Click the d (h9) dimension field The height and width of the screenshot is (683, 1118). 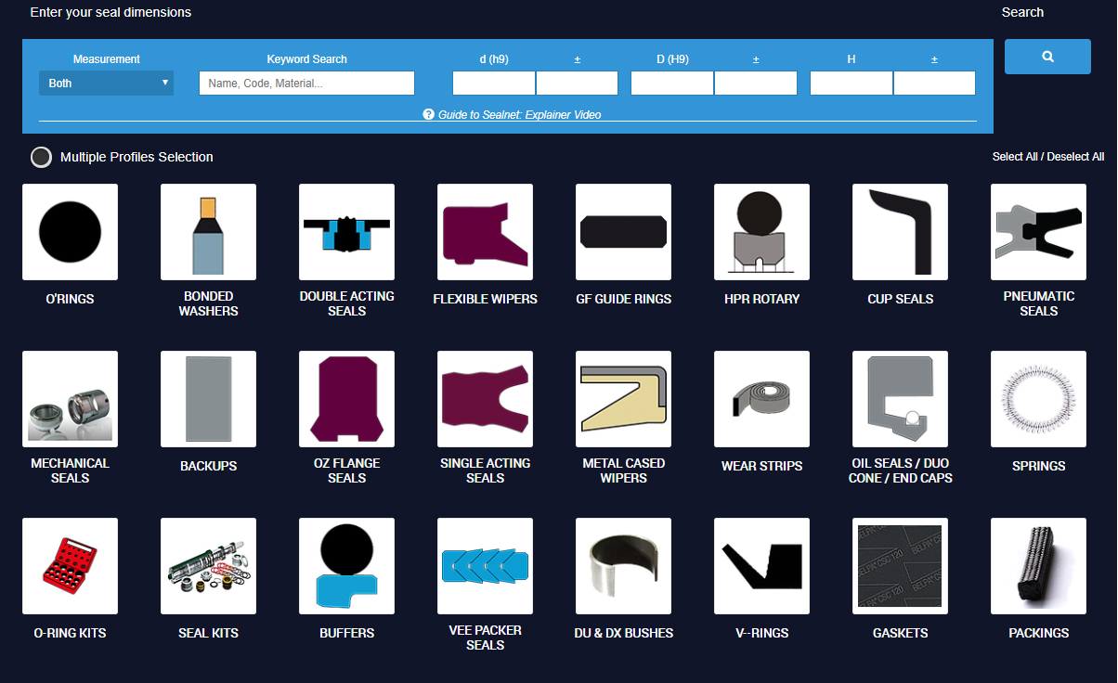(493, 83)
